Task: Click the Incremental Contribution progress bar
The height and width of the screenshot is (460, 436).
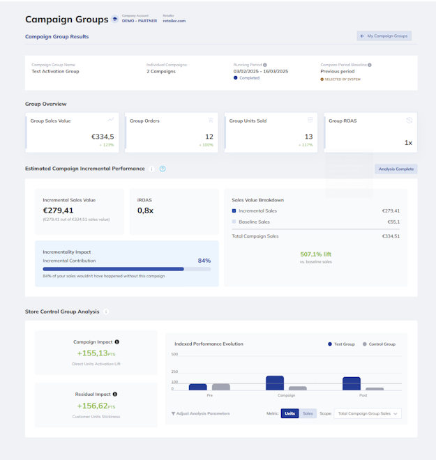Action: (127, 269)
